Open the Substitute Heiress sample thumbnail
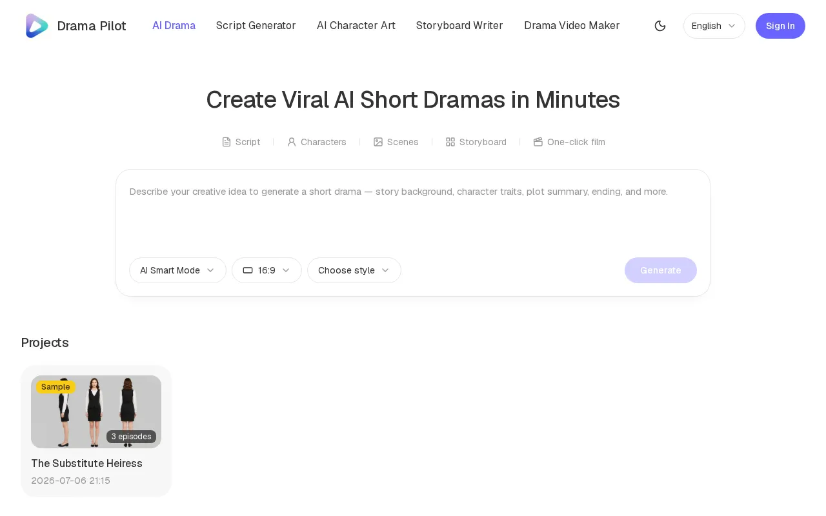Viewport: 826px width, 516px height. pyautogui.click(x=96, y=412)
